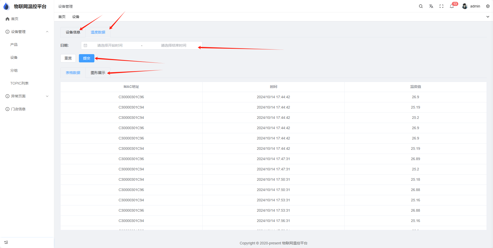Collapse sidebar using bottom-left fold icon
The height and width of the screenshot is (248, 493).
point(6,242)
